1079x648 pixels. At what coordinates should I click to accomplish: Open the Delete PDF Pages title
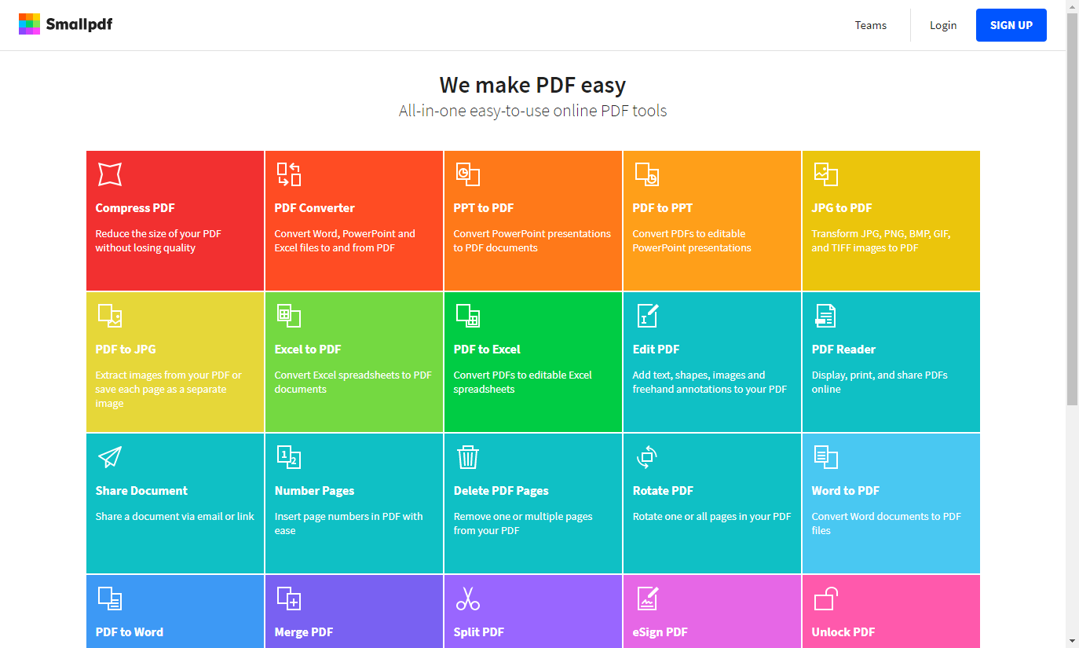click(x=501, y=491)
